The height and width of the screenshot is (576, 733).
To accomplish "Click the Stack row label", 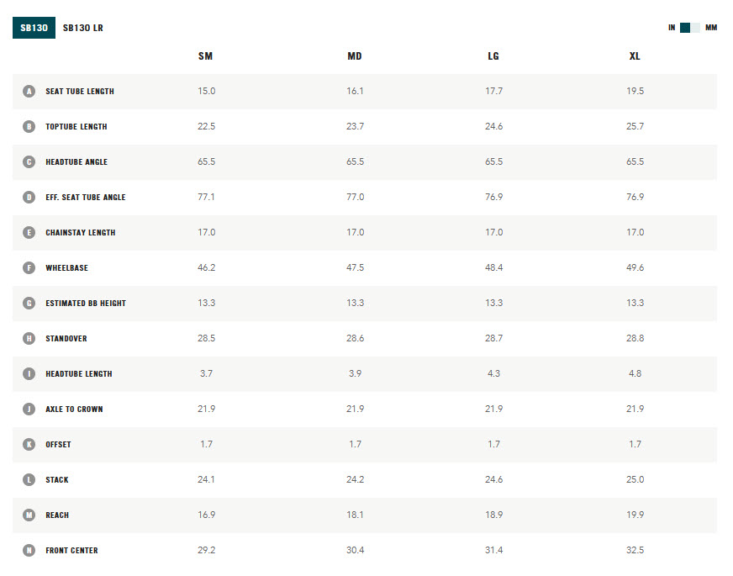I will pos(57,479).
